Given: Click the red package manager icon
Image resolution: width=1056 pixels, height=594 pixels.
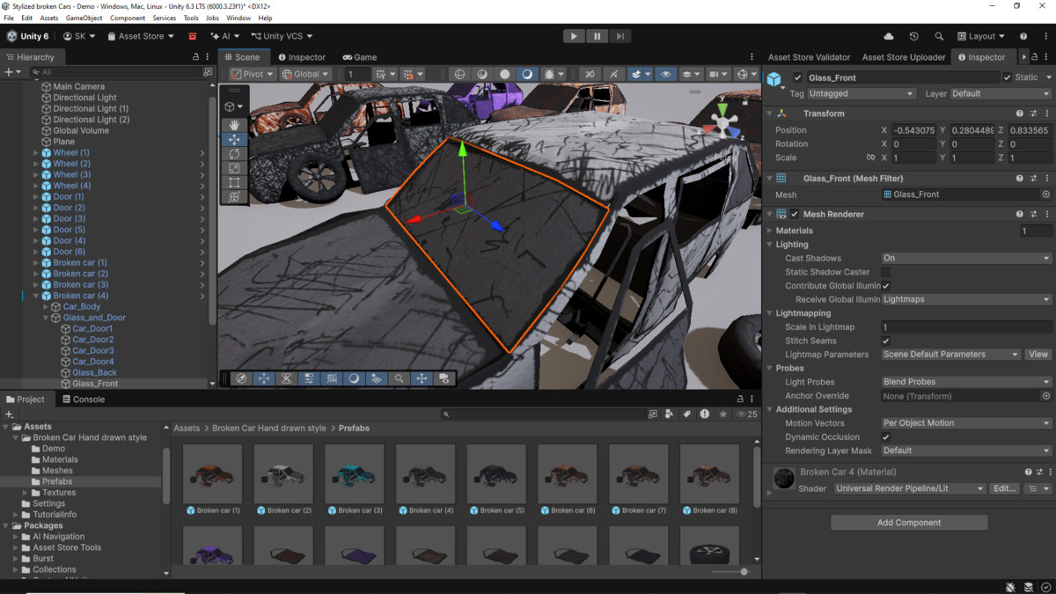Looking at the screenshot, I should (x=192, y=36).
